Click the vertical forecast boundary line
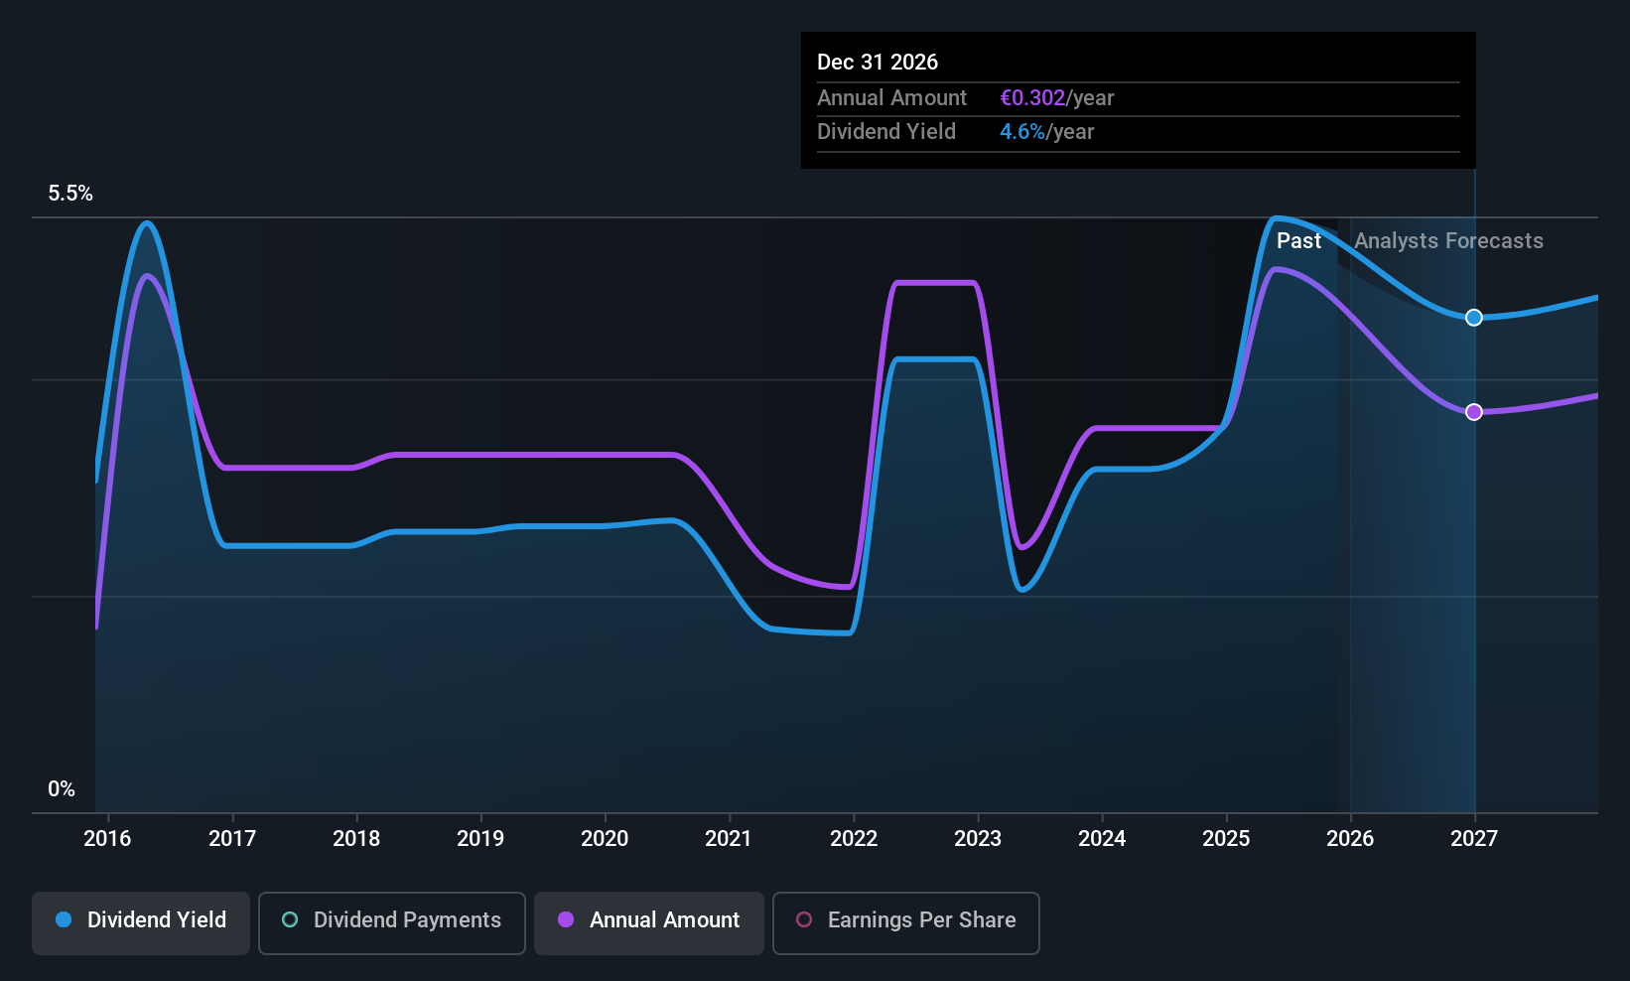Screen dimensions: 1630x981 pos(1351,496)
